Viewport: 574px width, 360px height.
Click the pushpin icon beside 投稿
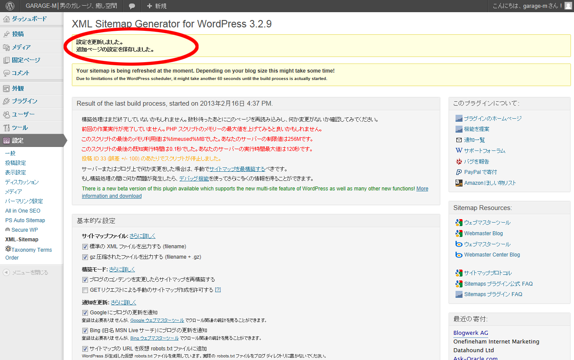[6, 34]
